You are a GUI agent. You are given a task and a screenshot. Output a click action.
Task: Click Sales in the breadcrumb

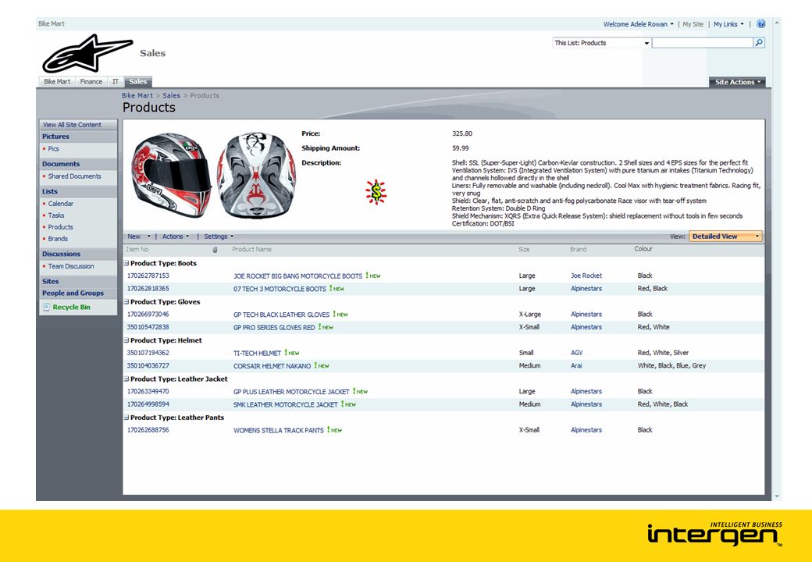tap(172, 96)
